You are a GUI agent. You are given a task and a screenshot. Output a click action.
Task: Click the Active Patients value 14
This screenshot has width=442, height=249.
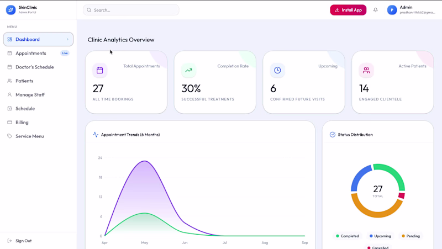364,88
